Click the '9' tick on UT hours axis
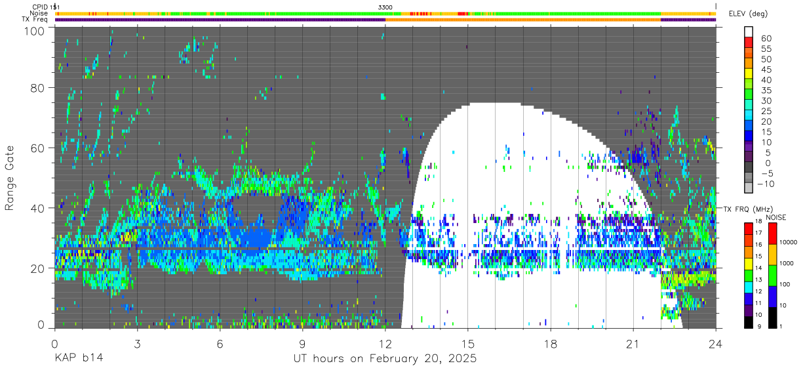805x372 pixels. tap(303, 344)
